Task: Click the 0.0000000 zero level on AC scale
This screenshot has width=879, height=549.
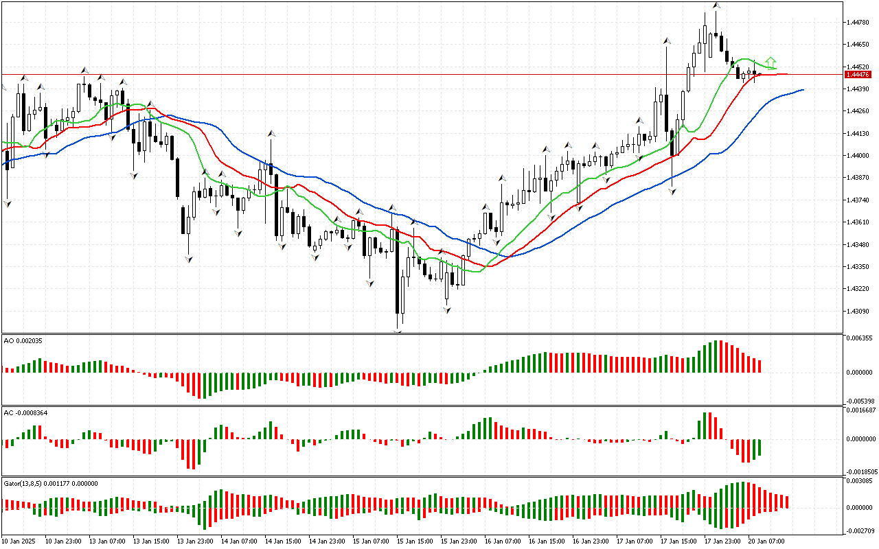Action: tap(861, 439)
